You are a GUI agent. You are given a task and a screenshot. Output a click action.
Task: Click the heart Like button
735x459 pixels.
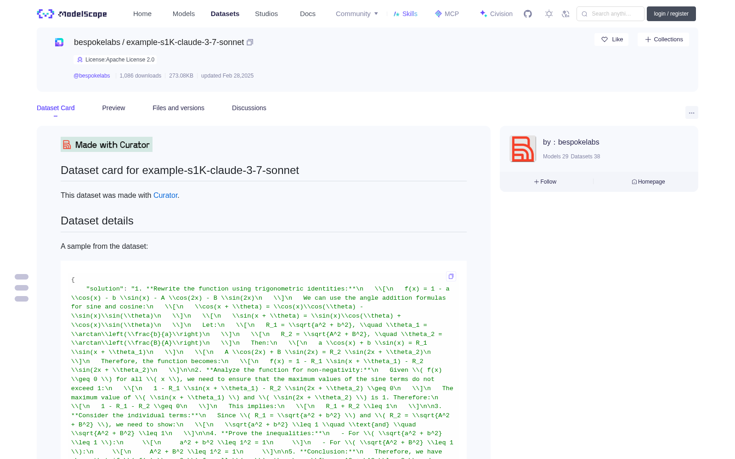tap(611, 39)
